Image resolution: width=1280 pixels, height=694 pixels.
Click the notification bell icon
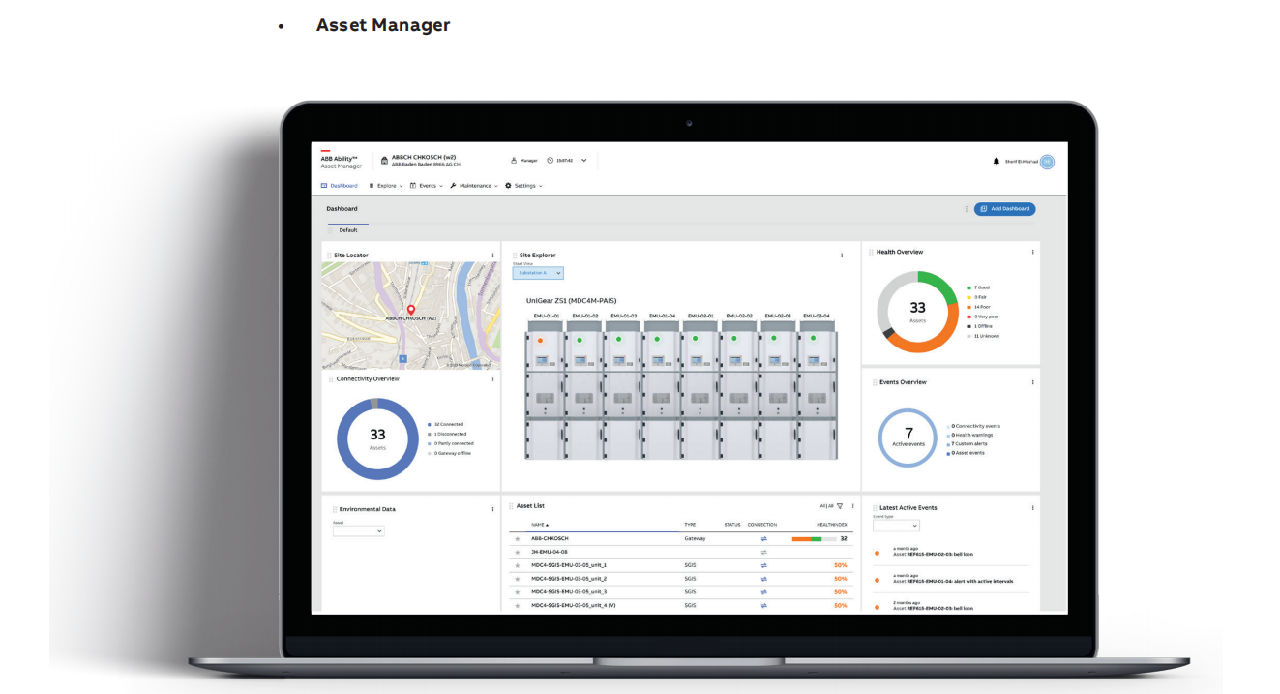coord(997,162)
